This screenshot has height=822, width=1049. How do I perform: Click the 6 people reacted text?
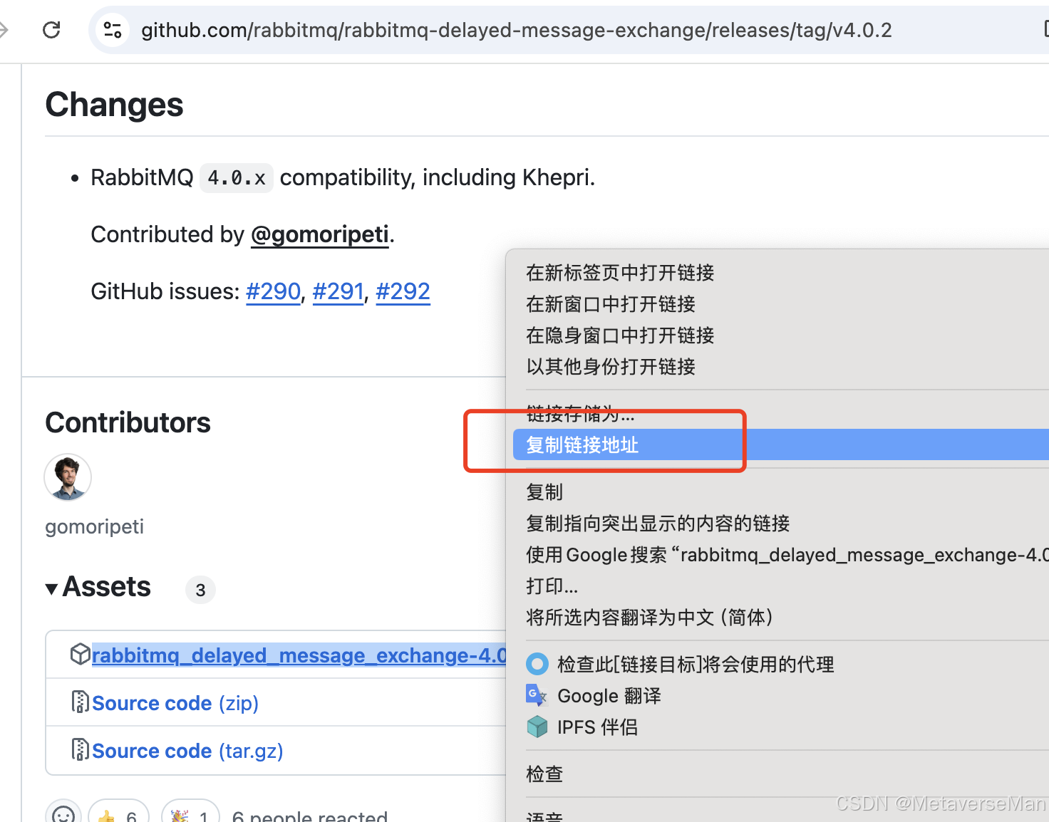point(310,816)
